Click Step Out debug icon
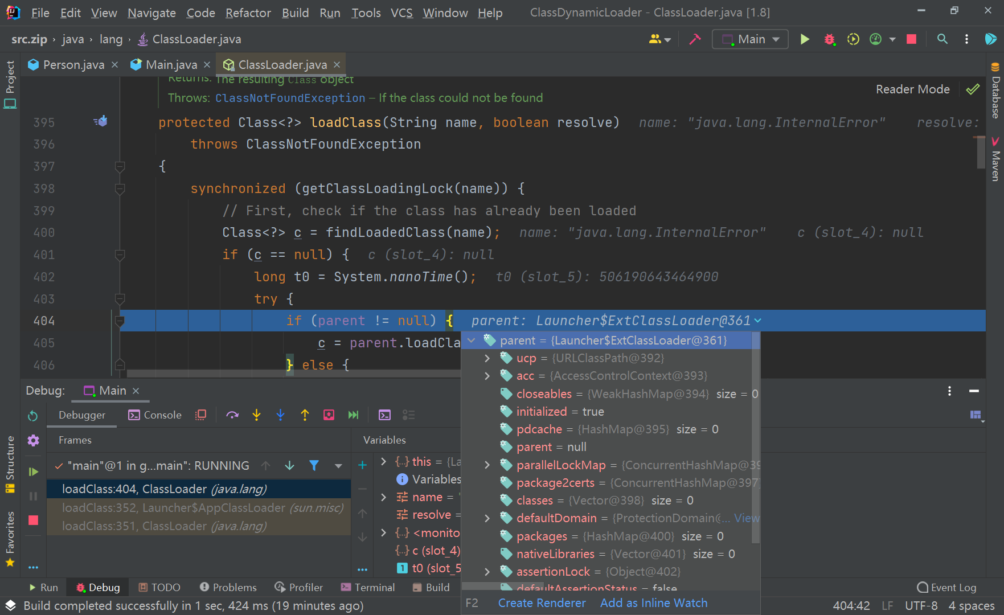1004x615 pixels. [x=305, y=415]
